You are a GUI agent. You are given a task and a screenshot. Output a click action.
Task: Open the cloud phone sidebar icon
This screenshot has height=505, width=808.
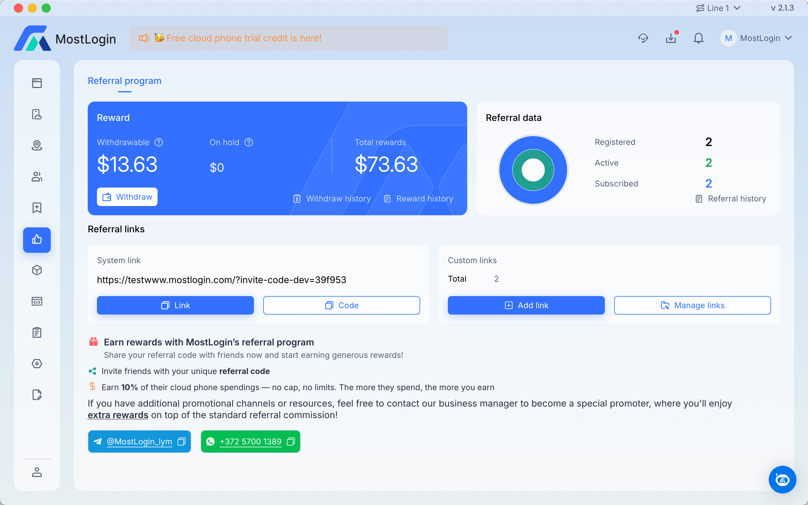(37, 114)
